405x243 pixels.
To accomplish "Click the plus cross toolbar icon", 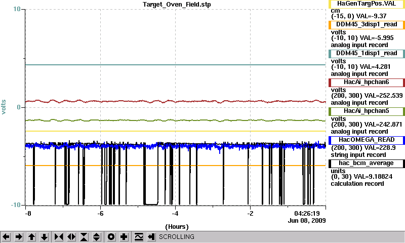I will coord(124,237).
